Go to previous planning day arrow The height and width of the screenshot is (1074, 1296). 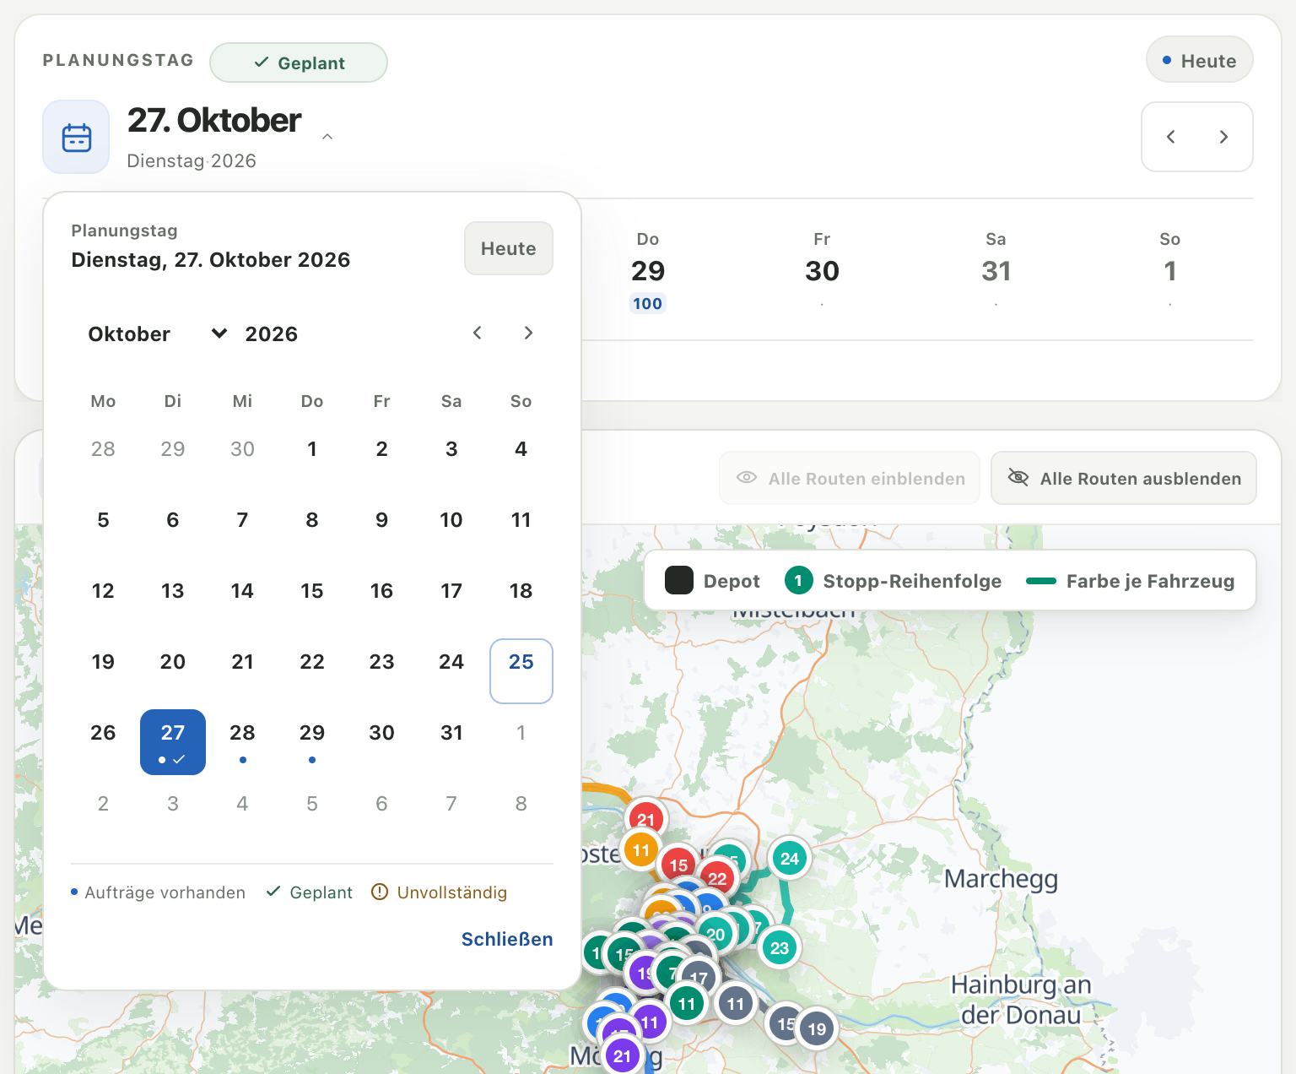point(1170,137)
